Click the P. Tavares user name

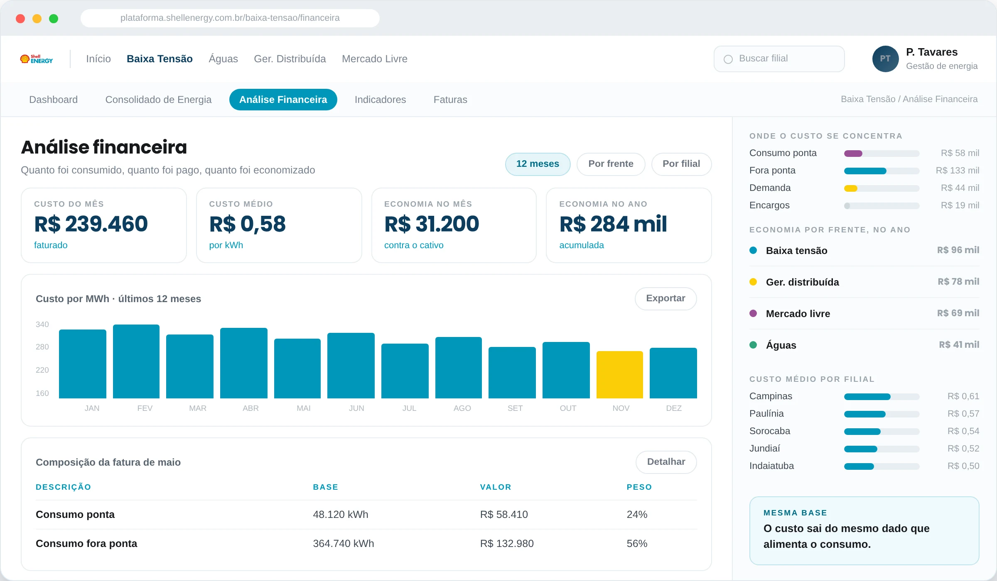[932, 52]
